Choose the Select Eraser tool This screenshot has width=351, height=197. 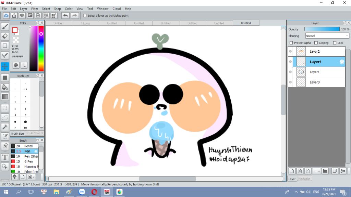5,146
